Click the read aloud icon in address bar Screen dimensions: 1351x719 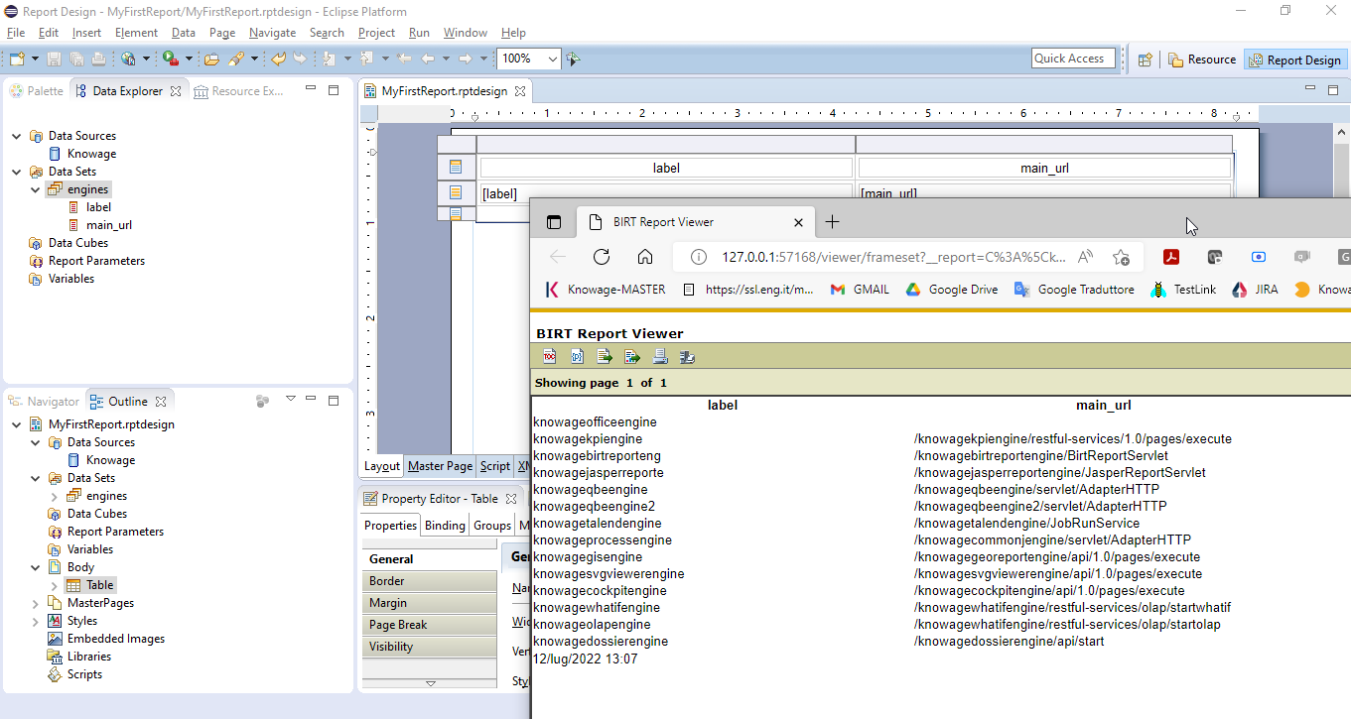(1086, 257)
